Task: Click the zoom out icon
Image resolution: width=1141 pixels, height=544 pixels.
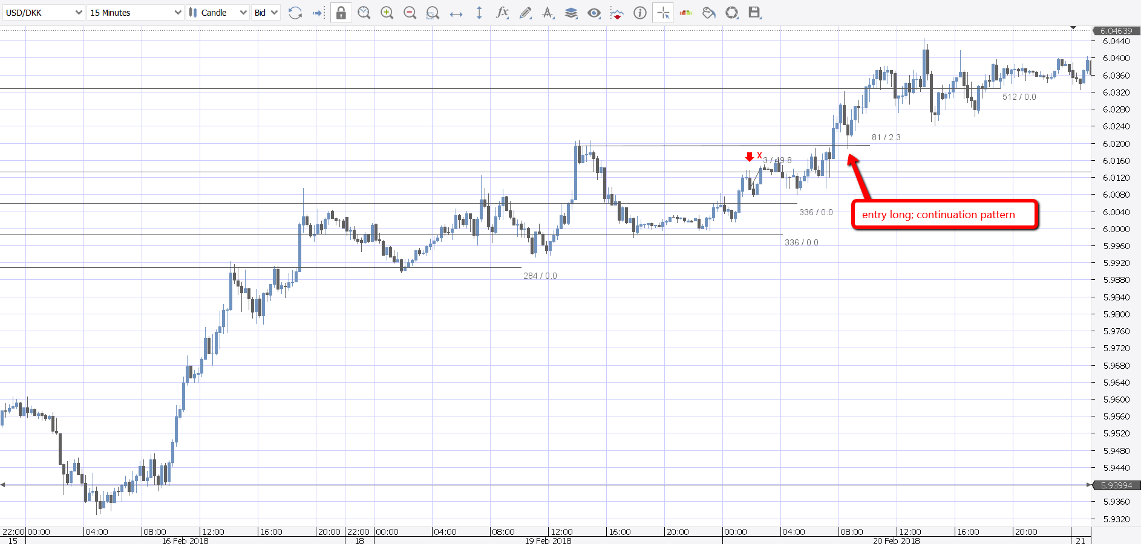Action: 410,13
